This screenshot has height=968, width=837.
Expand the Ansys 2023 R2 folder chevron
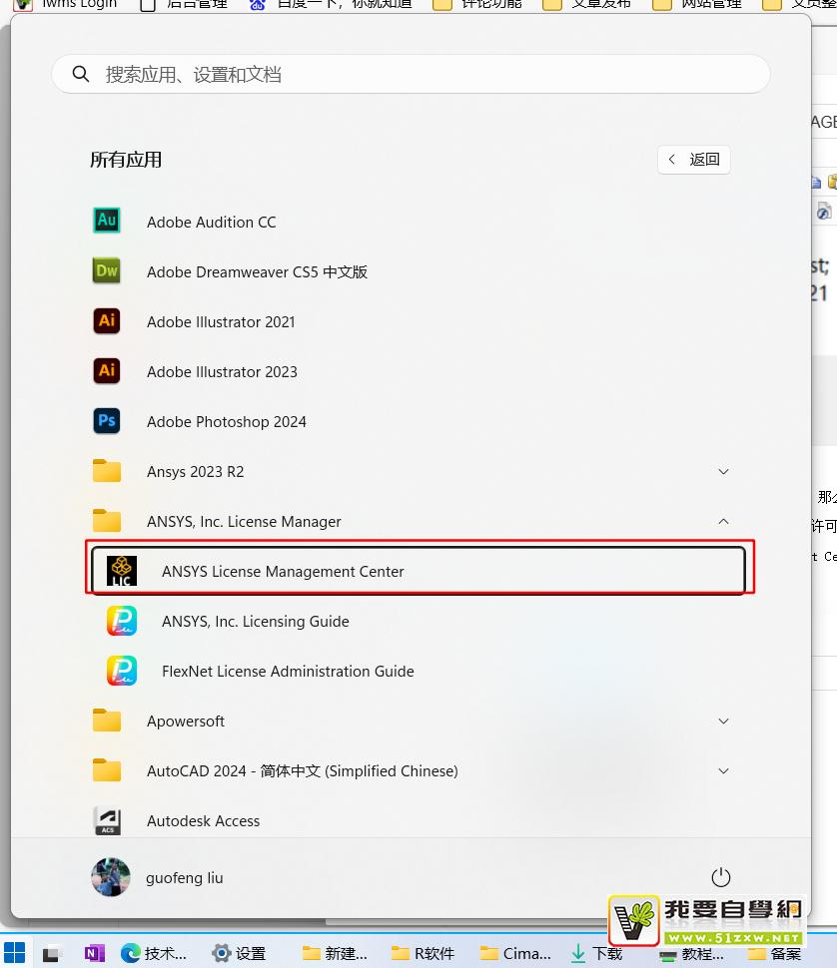click(x=723, y=471)
